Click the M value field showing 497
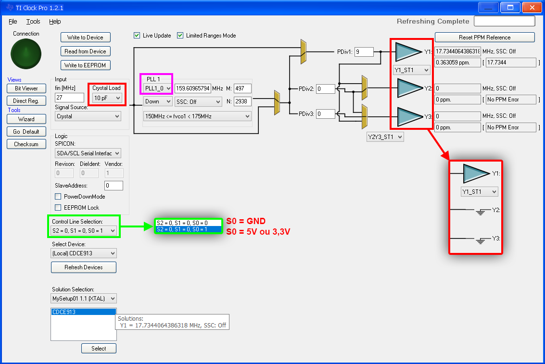545x364 pixels. point(242,88)
